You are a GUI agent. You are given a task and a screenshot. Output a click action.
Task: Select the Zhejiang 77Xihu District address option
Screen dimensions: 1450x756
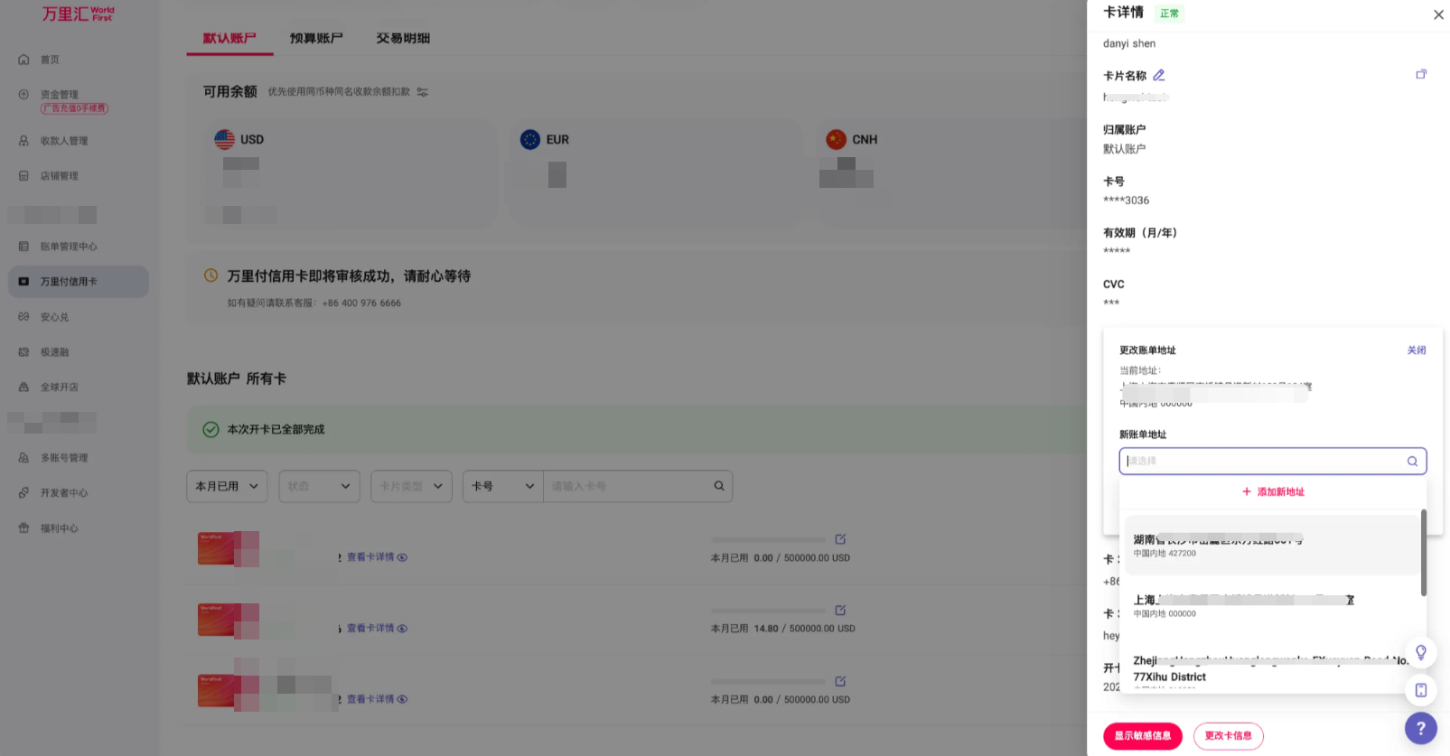pyautogui.click(x=1272, y=673)
